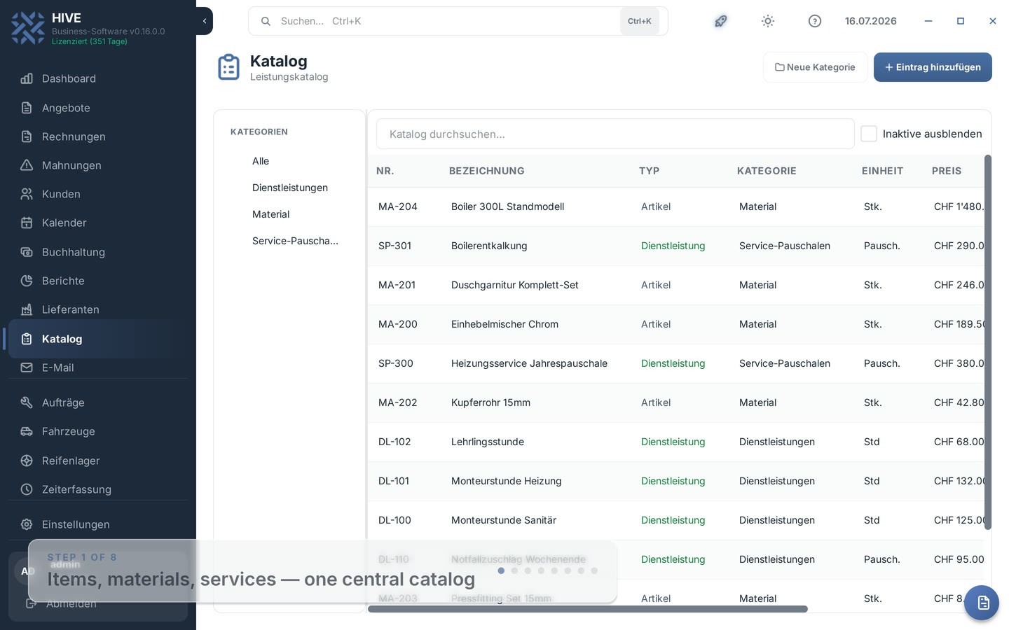Click Katalog durchsuchen search box

click(615, 134)
